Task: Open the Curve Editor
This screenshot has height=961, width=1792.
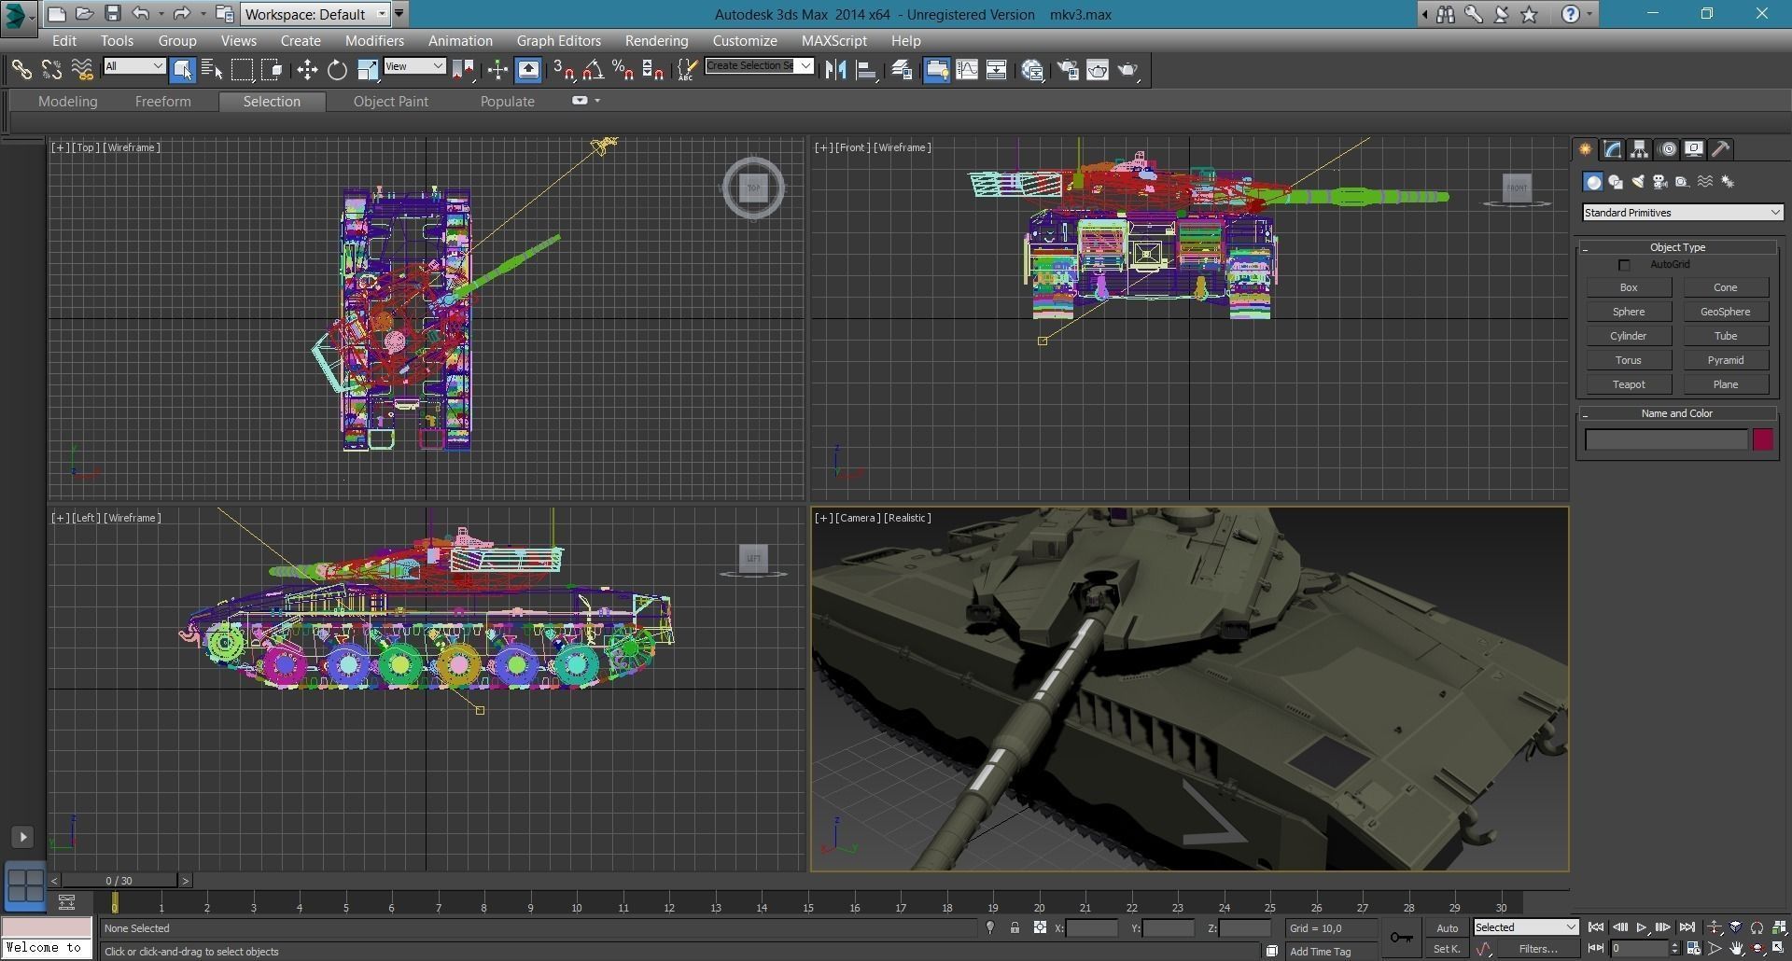Action: (x=967, y=70)
